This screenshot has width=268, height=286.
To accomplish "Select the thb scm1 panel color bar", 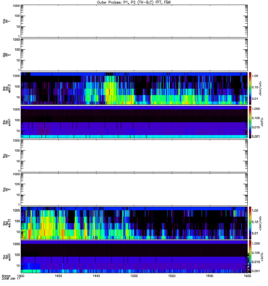I will click(x=250, y=122).
